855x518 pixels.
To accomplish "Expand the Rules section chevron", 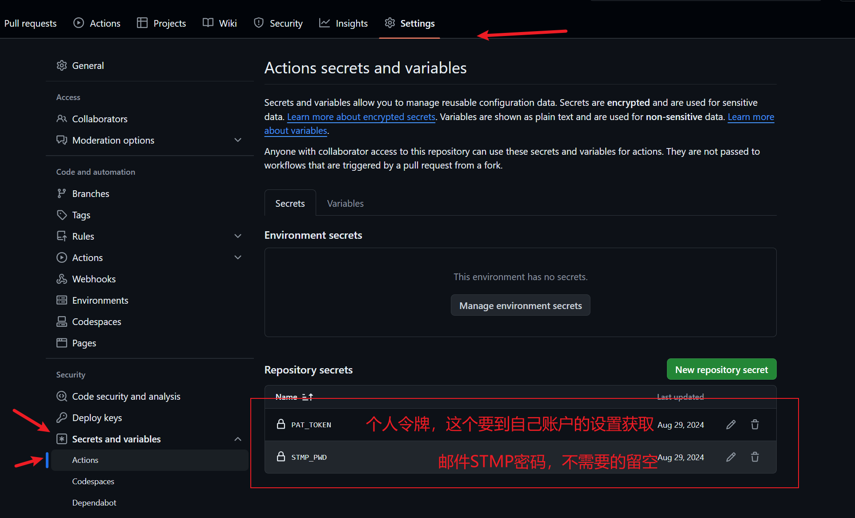I will click(x=238, y=236).
